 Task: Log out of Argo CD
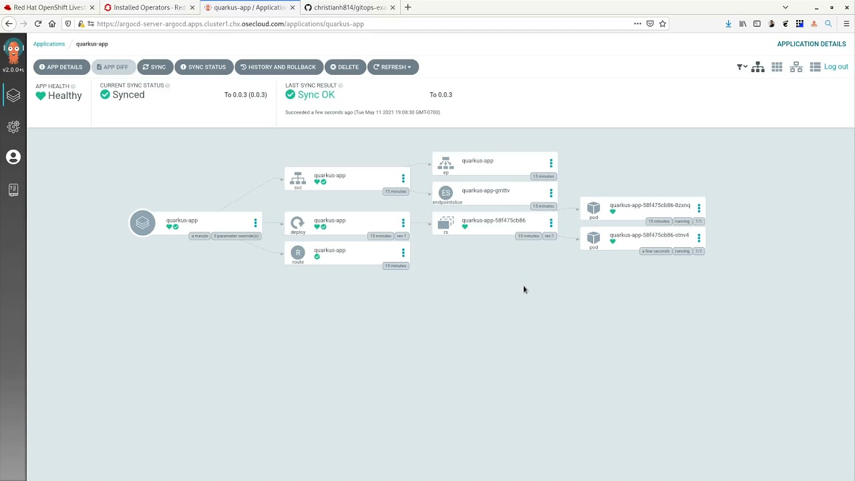tap(836, 67)
